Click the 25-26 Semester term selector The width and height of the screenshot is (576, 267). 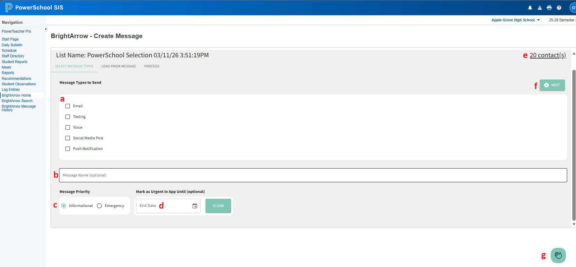click(562, 20)
